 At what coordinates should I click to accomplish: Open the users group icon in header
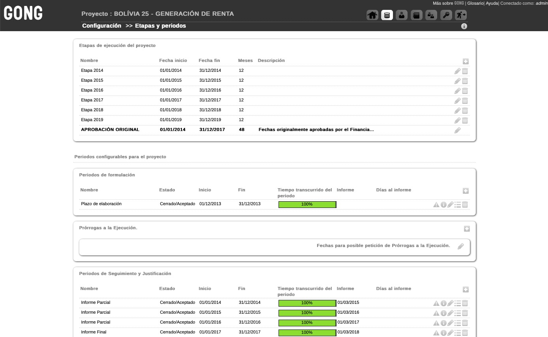point(431,15)
